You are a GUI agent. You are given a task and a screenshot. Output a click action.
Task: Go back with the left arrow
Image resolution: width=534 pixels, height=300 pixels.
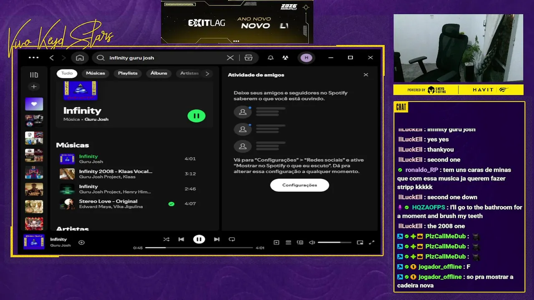52,57
